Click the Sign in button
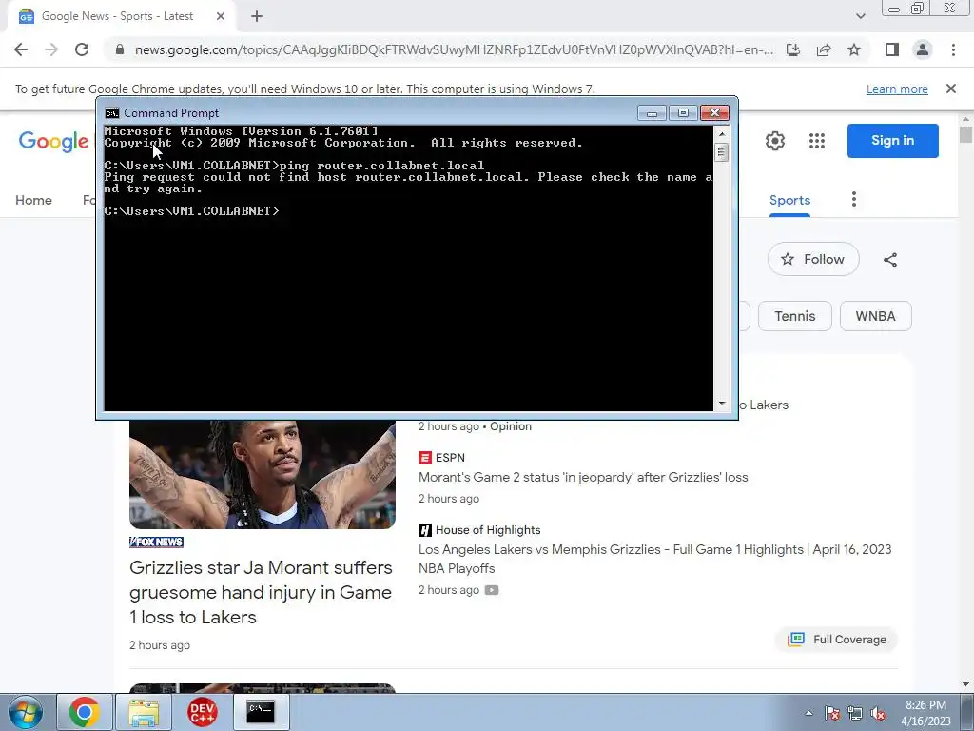 (892, 141)
